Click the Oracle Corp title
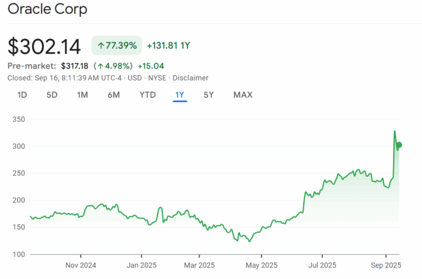Viewport: 422px width, 279px height. click(47, 9)
